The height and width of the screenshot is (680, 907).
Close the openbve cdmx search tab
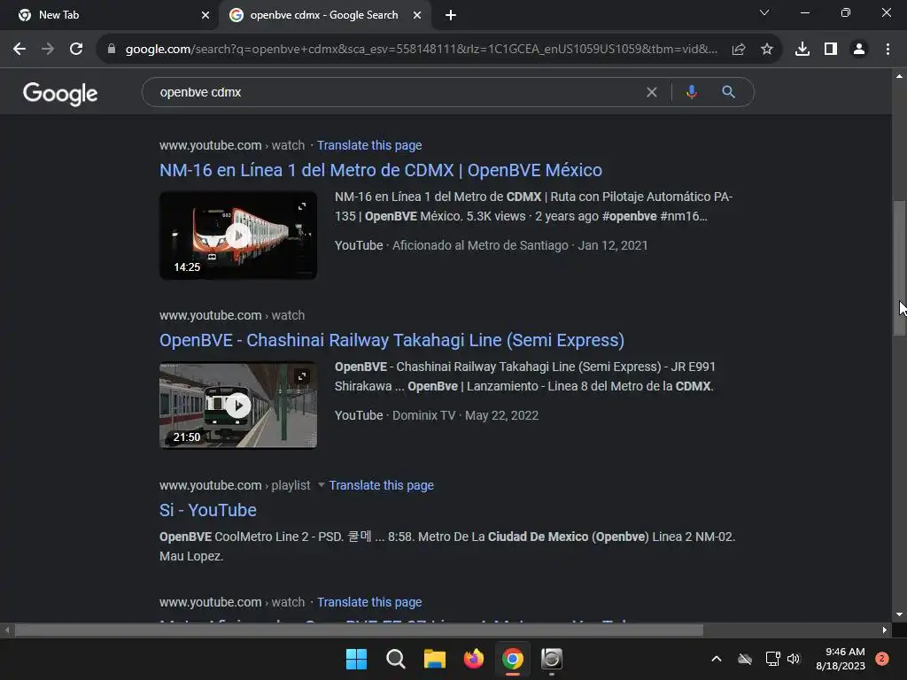coord(417,15)
